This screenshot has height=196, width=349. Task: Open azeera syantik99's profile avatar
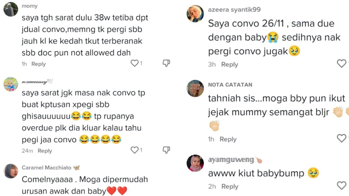(195, 14)
